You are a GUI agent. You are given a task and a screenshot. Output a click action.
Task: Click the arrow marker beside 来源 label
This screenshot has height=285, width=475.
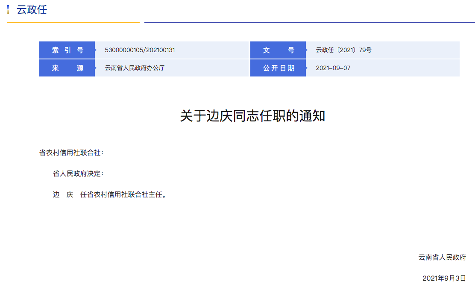coord(96,68)
